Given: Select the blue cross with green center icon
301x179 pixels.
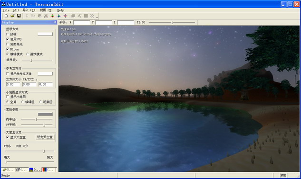Looking at the screenshot, I should pos(59,16).
